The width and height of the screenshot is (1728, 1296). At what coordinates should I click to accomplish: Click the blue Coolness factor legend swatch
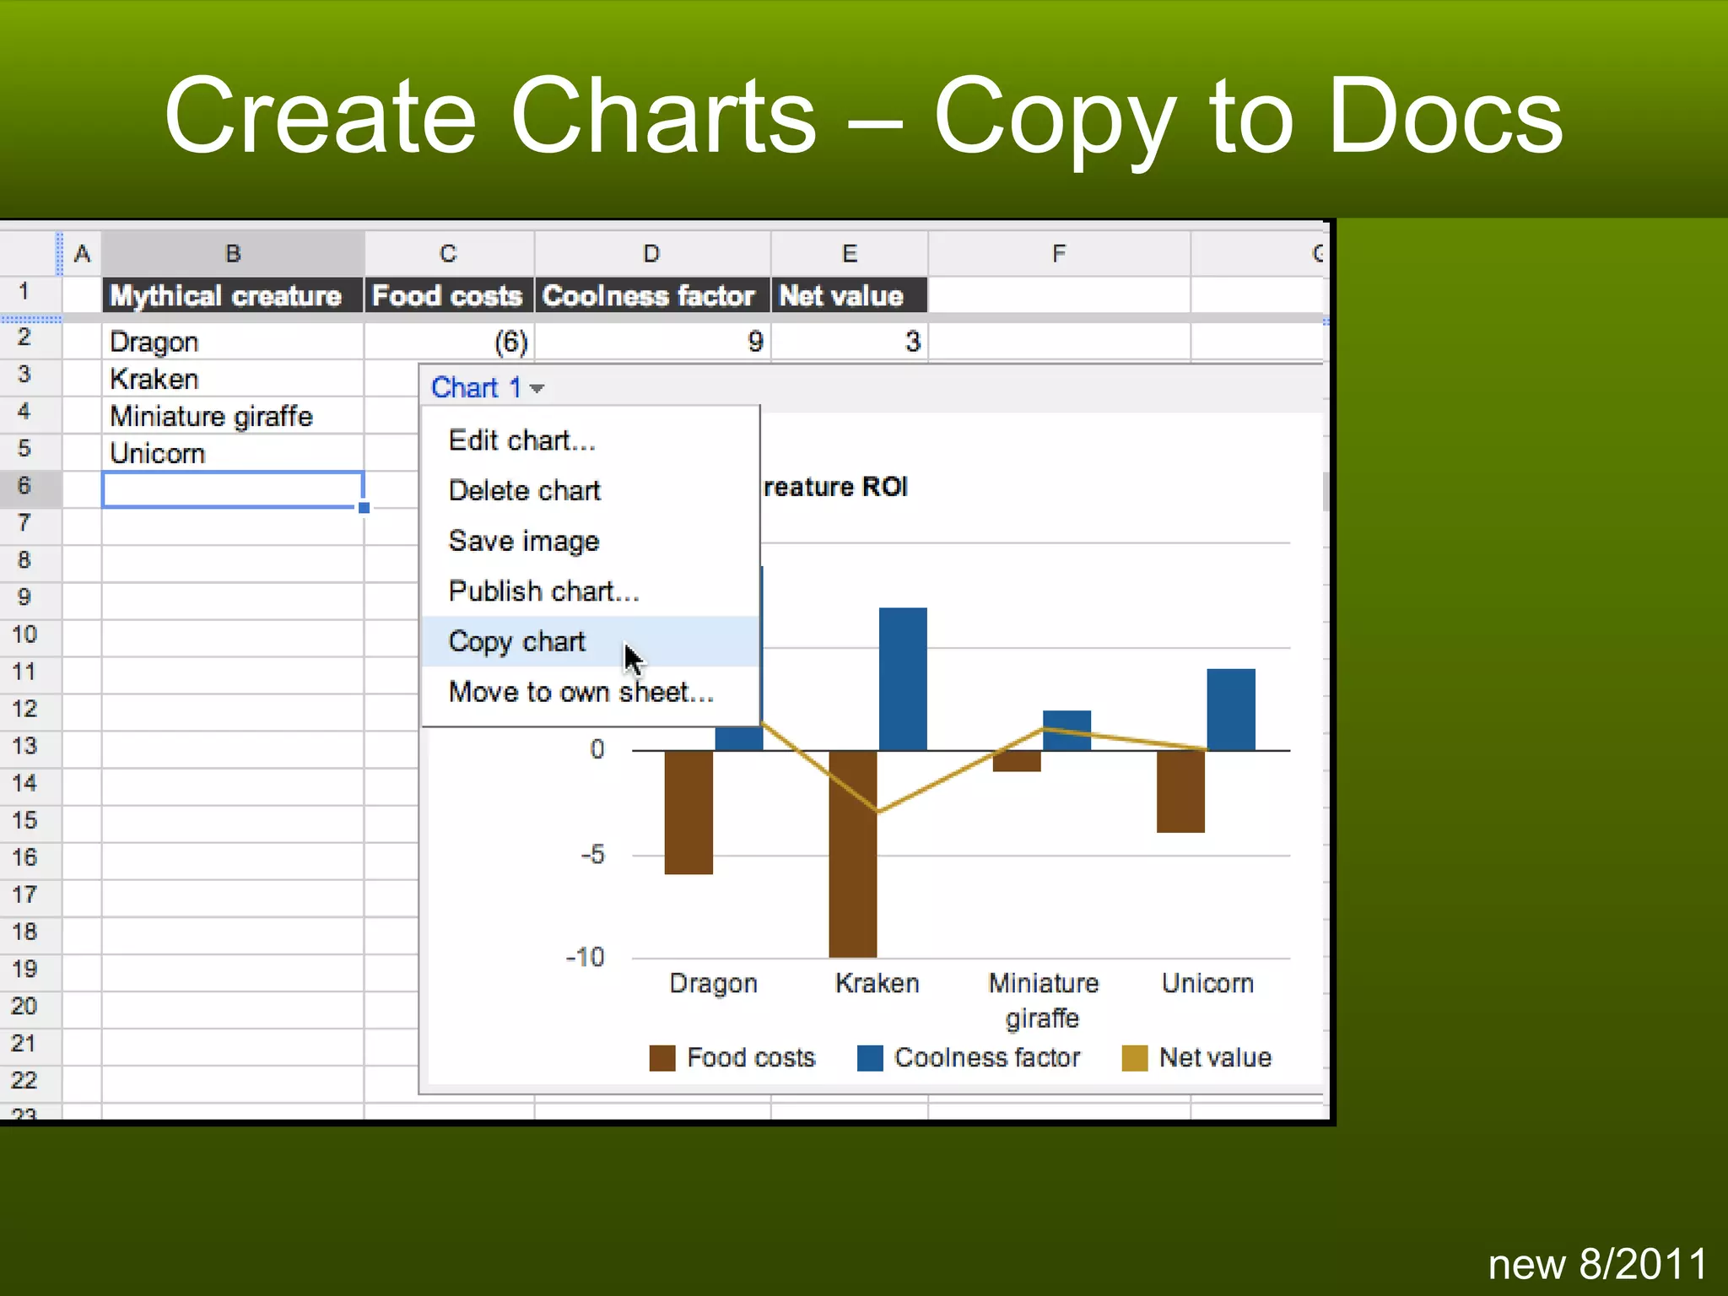coord(870,1058)
